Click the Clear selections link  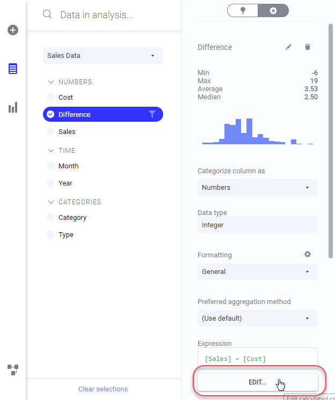[x=103, y=389]
